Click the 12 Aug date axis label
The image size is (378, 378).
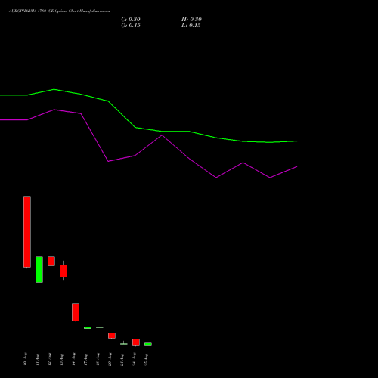click(49, 359)
